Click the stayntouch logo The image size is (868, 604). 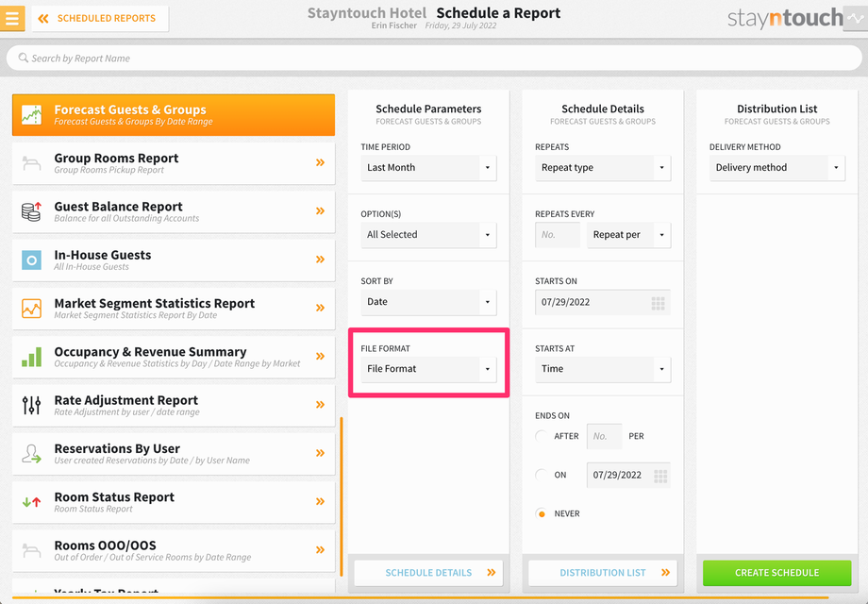[x=784, y=18]
